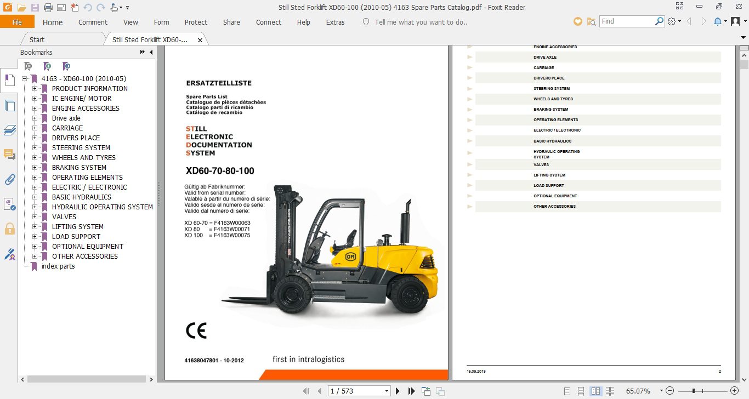Expand the PRODUCT INFORMATION bookmark

tap(35, 89)
